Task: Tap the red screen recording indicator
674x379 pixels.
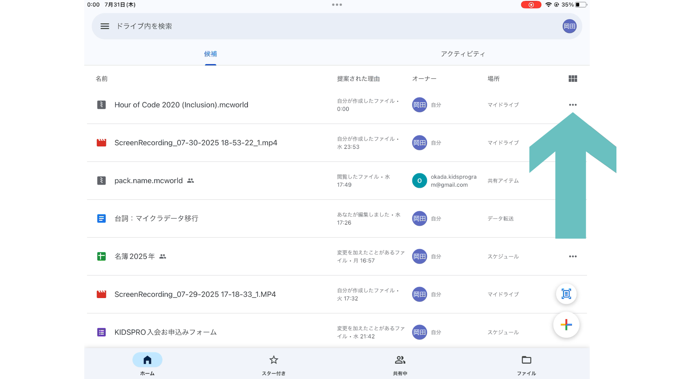Action: click(x=531, y=5)
